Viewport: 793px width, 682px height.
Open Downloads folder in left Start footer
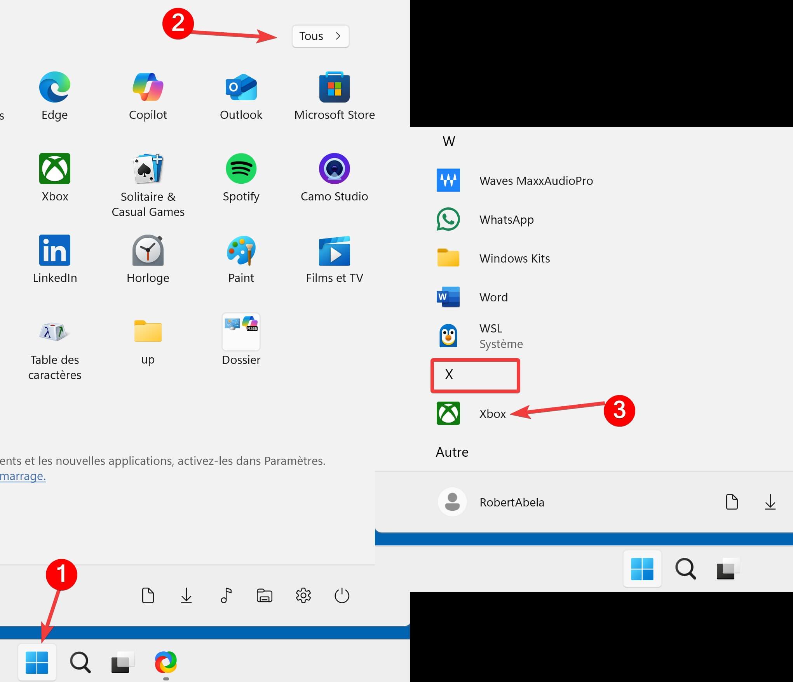tap(186, 595)
